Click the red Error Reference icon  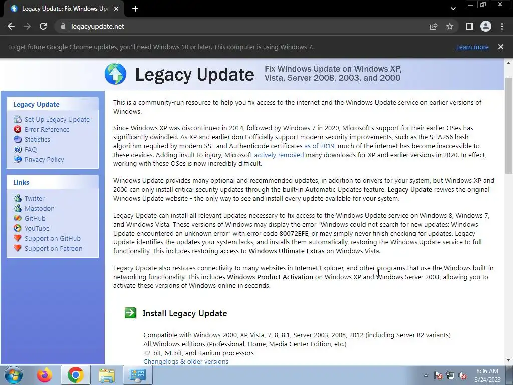(18, 130)
